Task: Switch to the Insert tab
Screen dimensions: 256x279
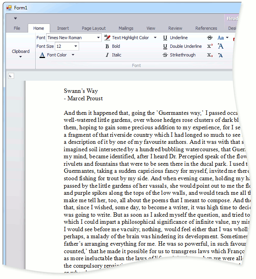Action: (x=63, y=28)
